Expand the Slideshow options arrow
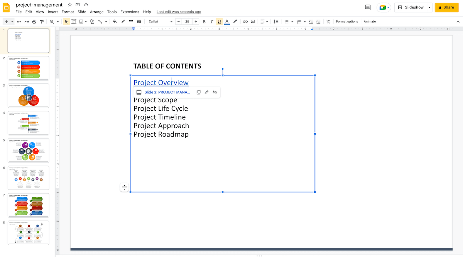The height and width of the screenshot is (257, 463). pyautogui.click(x=429, y=7)
